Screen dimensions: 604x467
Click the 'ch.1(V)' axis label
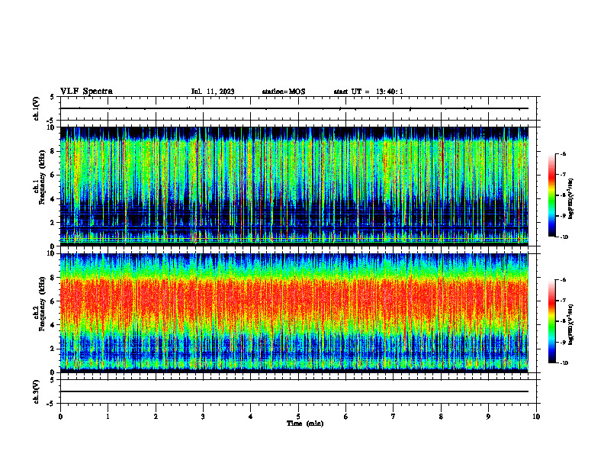[x=36, y=108]
